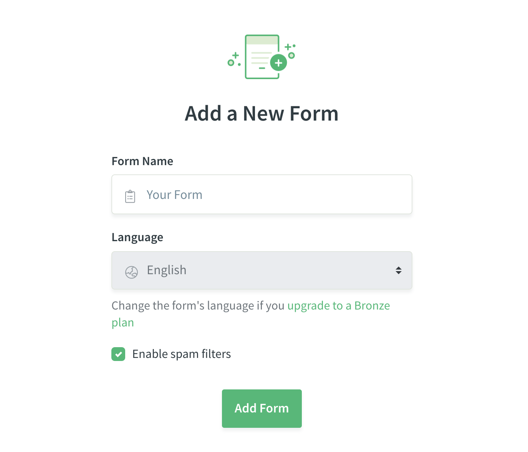This screenshot has height=452, width=528.
Task: Click the Add Form button
Action: (262, 409)
